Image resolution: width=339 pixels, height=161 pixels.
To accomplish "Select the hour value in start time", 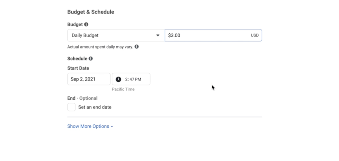I will (126, 79).
